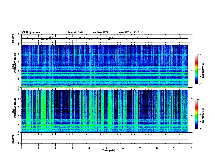
Task: Click the ch.2 Frequency (kHz) axis label
Action: point(14,108)
